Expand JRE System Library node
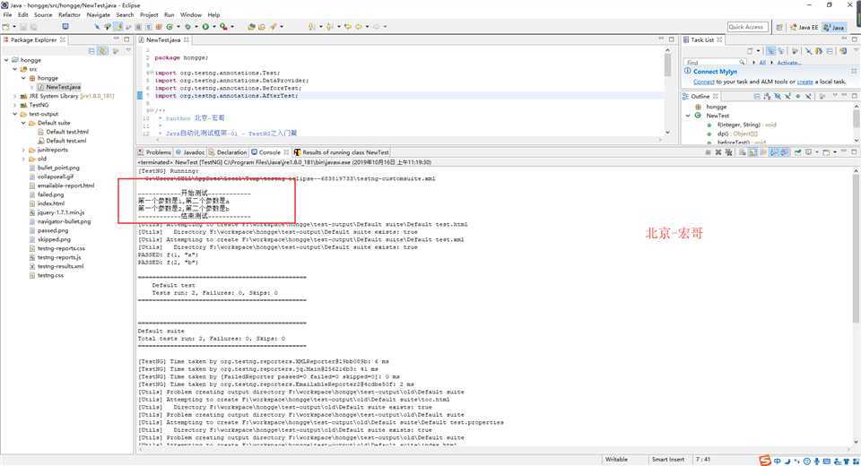 pyautogui.click(x=15, y=96)
